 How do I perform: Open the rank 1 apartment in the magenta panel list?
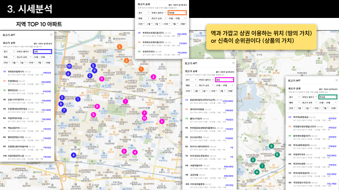point(209,101)
